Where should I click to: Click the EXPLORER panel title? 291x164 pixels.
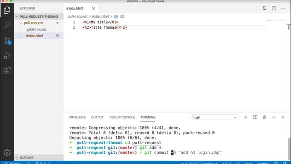click(27, 8)
